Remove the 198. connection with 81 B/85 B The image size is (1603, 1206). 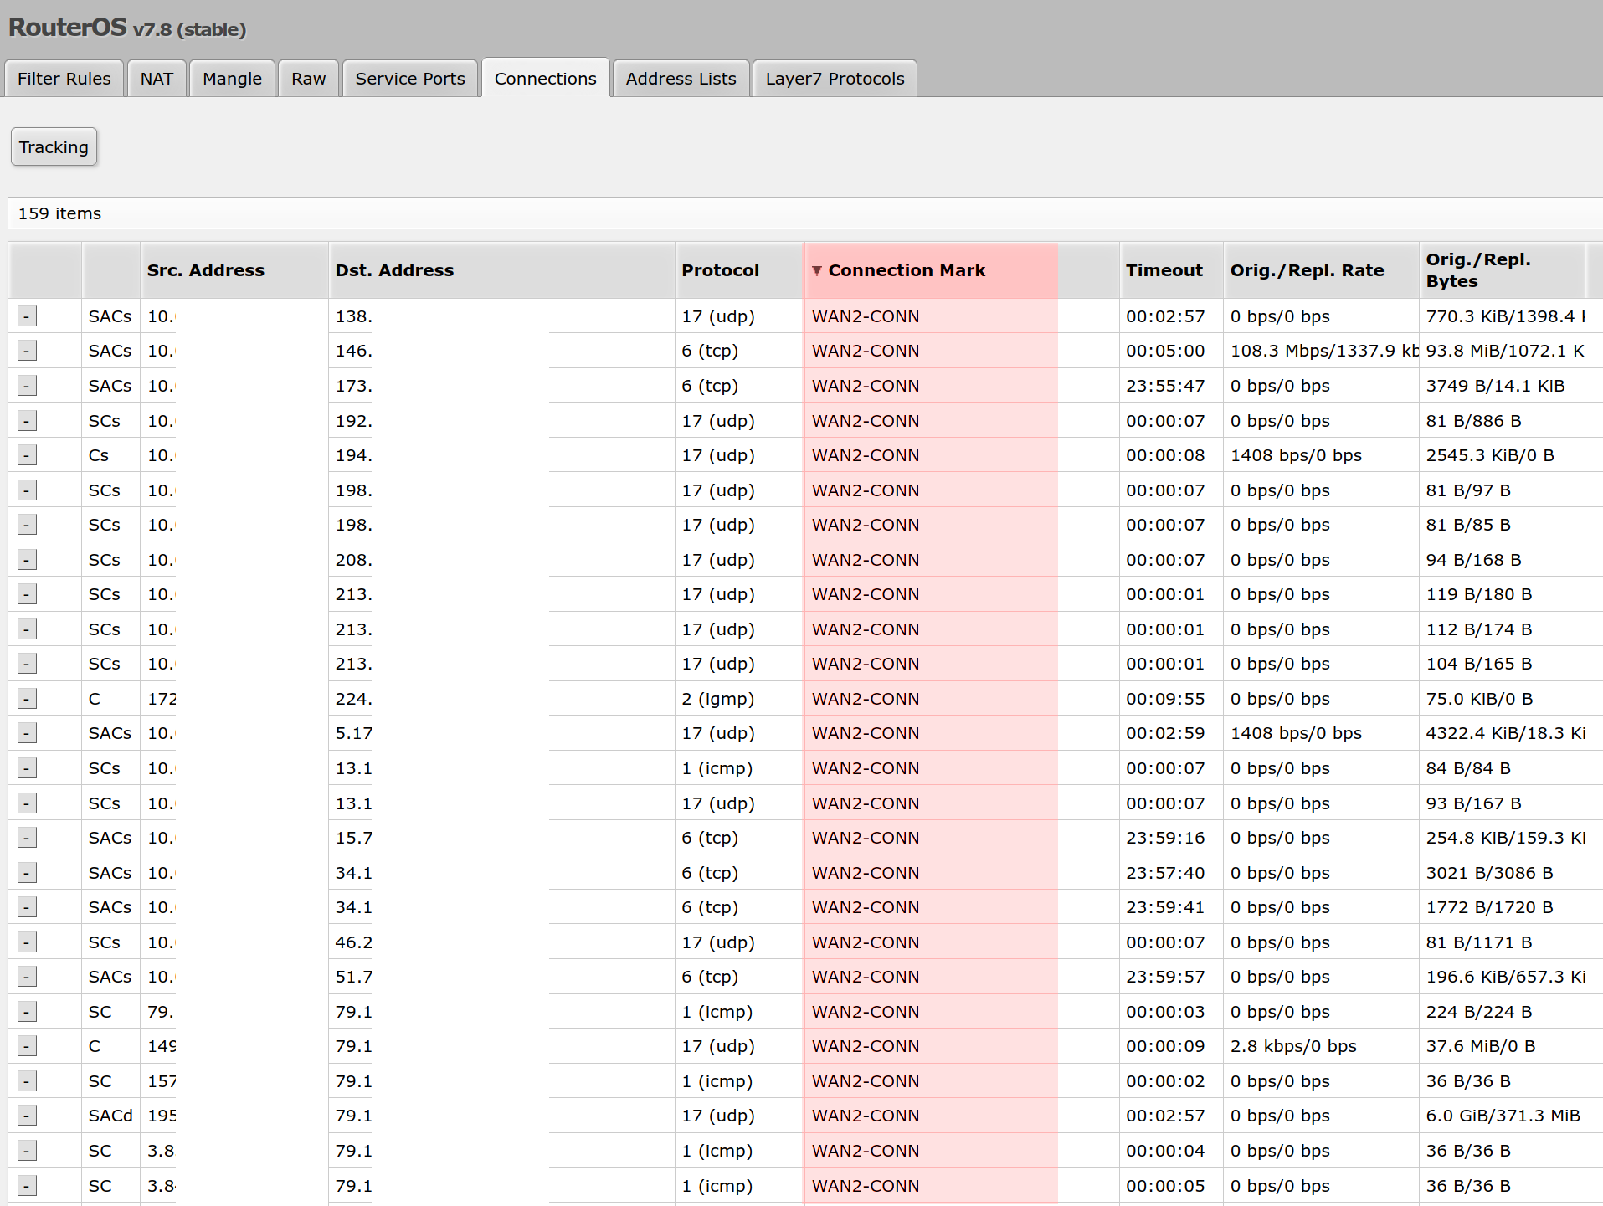point(27,525)
